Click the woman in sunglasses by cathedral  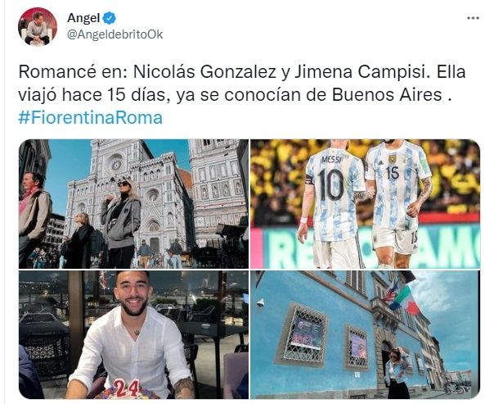tap(121, 224)
